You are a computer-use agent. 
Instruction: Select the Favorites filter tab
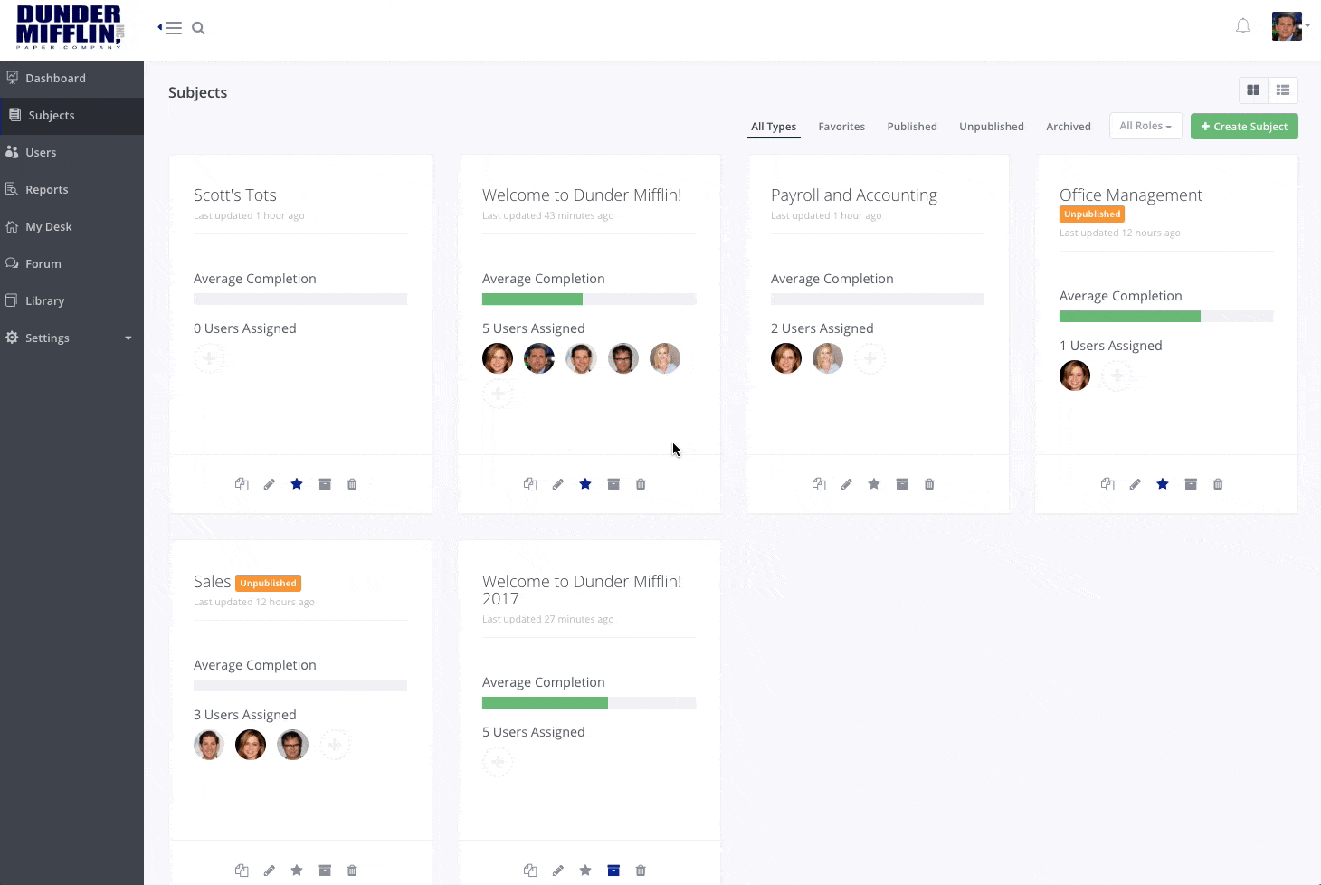point(841,127)
